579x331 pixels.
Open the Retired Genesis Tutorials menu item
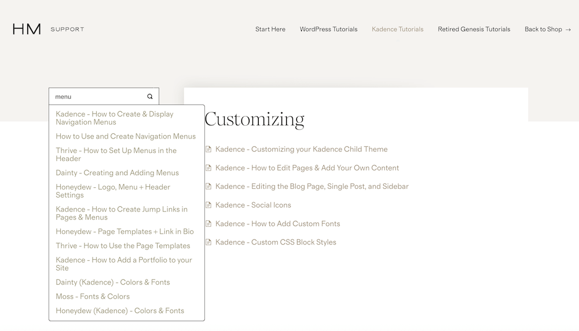[x=474, y=29]
